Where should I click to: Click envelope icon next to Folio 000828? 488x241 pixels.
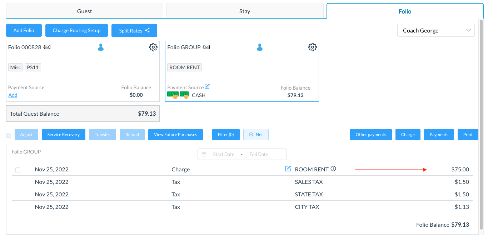click(47, 47)
